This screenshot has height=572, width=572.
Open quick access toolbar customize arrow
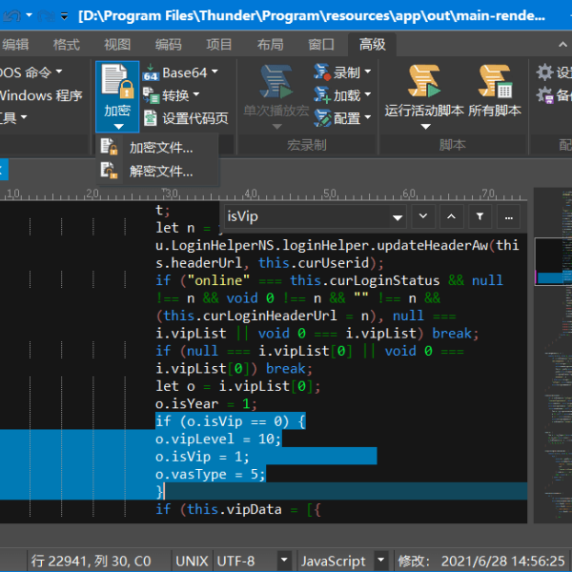(64, 16)
